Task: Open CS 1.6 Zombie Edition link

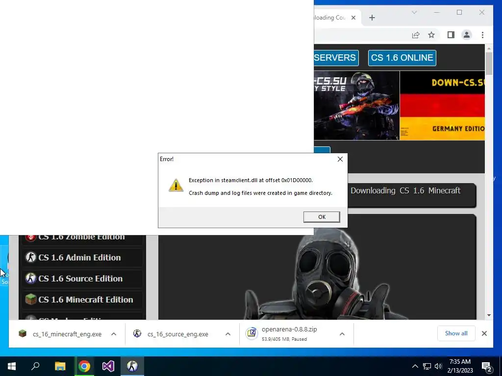Action: [82, 237]
